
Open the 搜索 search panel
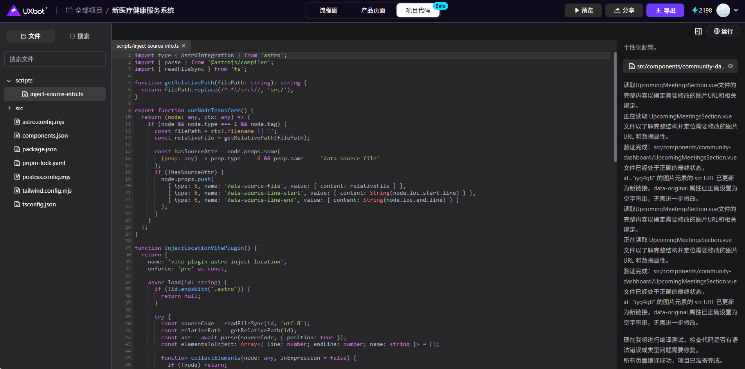coord(79,36)
